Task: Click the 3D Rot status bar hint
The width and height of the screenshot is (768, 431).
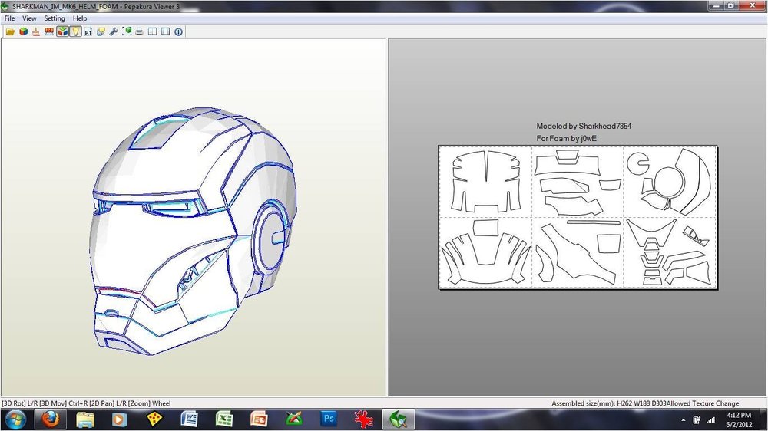Action: click(86, 403)
